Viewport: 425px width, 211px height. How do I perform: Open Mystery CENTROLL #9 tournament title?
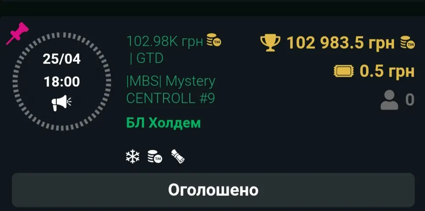pos(171,90)
